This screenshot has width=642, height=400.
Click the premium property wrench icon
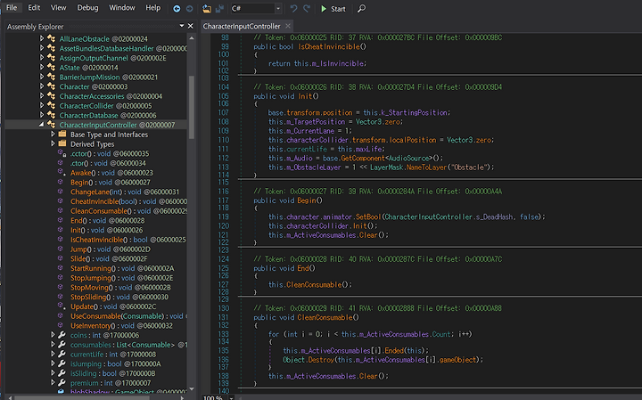(x=62, y=382)
